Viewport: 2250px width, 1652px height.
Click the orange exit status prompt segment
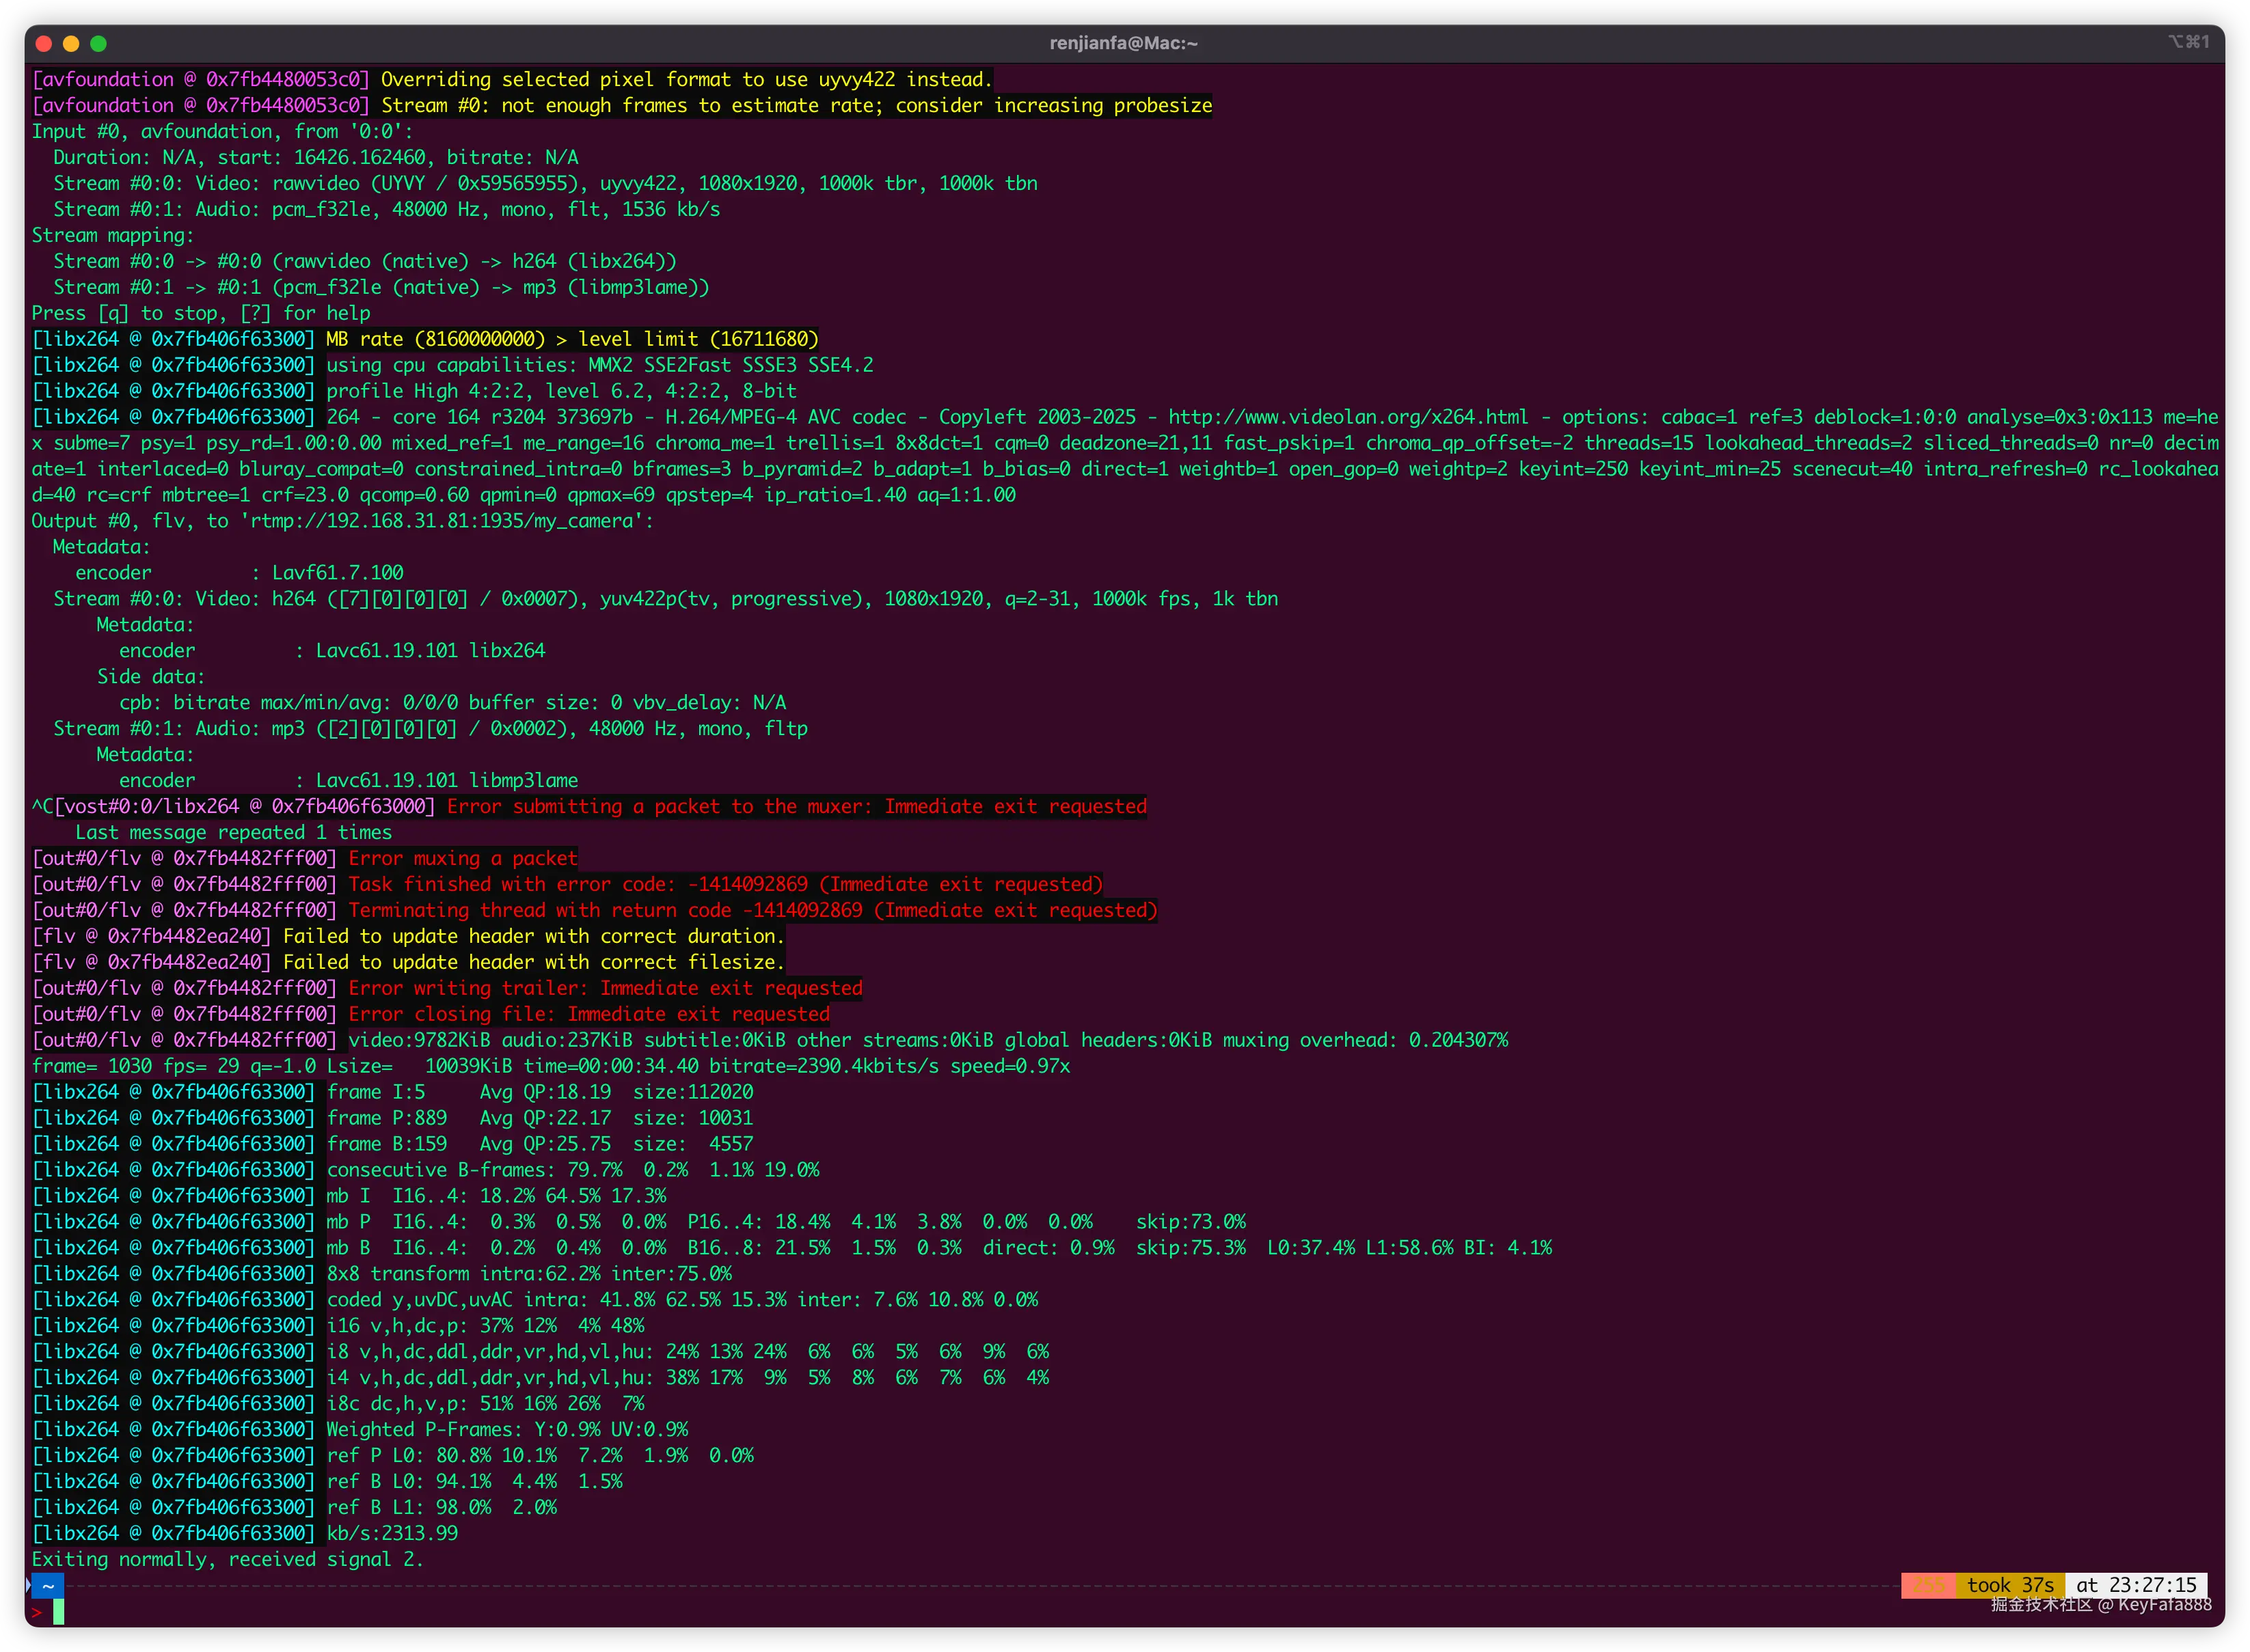[x=1928, y=1586]
